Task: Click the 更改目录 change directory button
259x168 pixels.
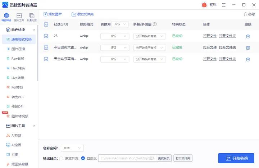Action: click(164, 158)
